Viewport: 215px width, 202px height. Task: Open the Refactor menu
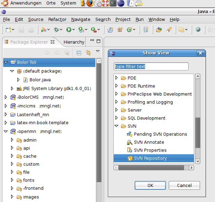point(57,20)
